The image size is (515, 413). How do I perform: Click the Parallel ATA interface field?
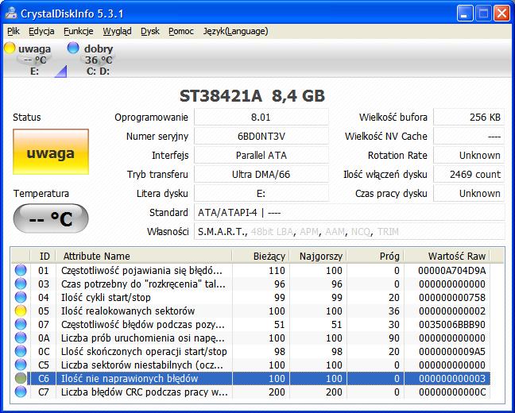coord(261,156)
